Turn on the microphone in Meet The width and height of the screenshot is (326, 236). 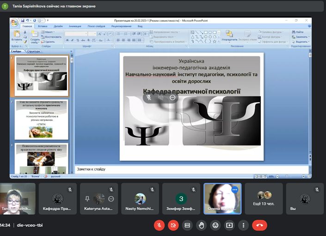[x=159, y=225]
